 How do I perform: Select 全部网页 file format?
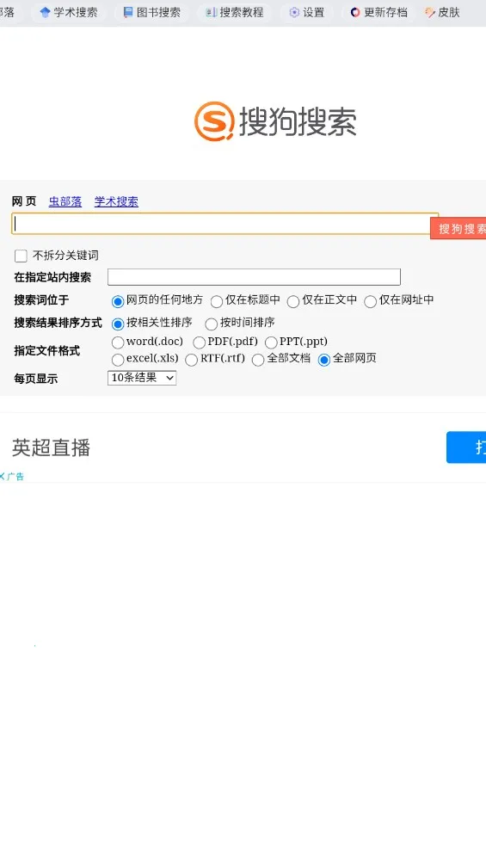pyautogui.click(x=324, y=360)
